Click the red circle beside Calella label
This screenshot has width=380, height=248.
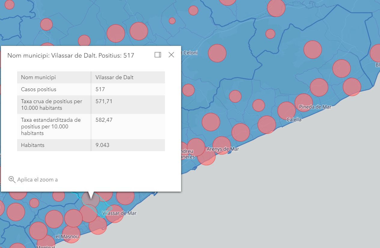(287, 111)
